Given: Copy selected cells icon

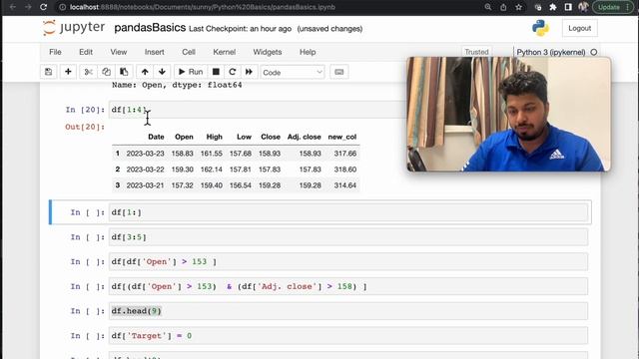Looking at the screenshot, I should pos(106,72).
